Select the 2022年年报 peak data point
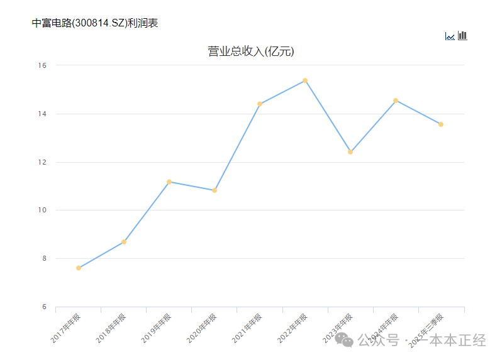The image size is (502, 360). pyautogui.click(x=305, y=80)
